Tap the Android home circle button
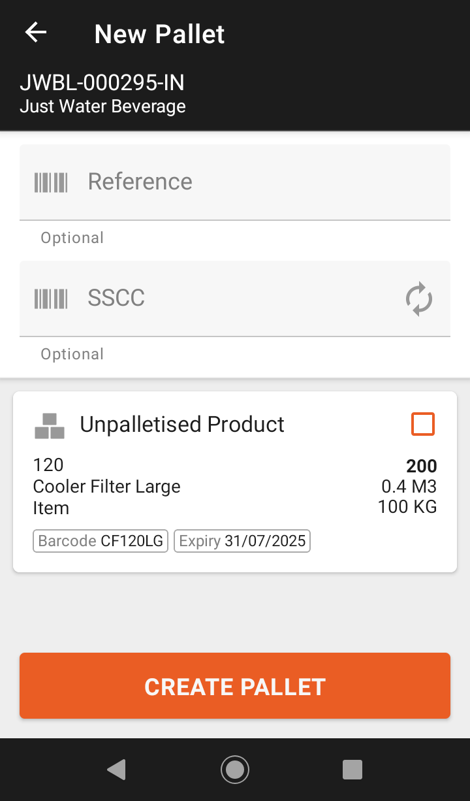The width and height of the screenshot is (470, 801). coord(235,770)
